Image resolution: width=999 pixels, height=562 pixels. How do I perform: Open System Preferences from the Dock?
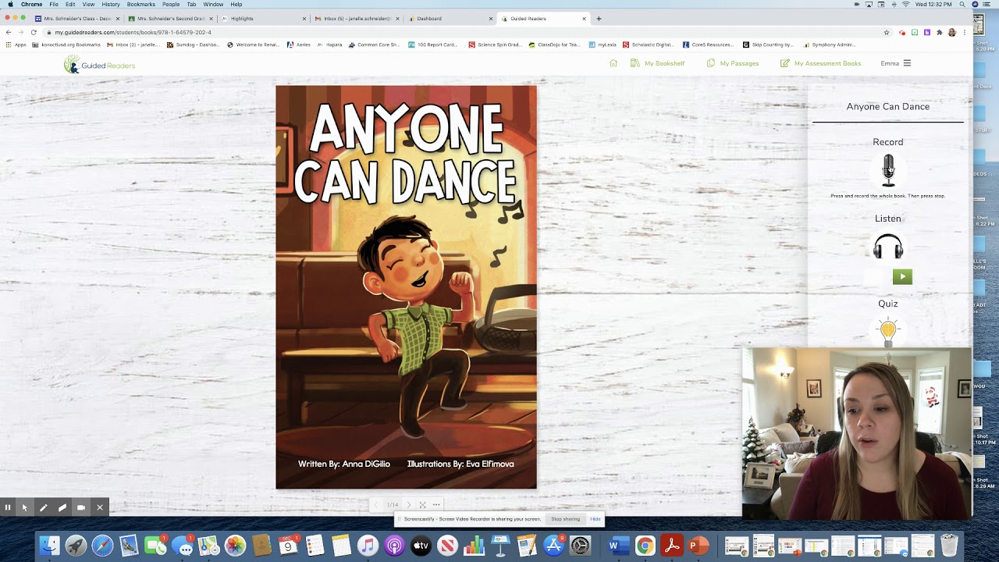click(x=580, y=546)
